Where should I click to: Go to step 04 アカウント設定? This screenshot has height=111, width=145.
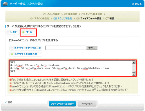[40, 19]
